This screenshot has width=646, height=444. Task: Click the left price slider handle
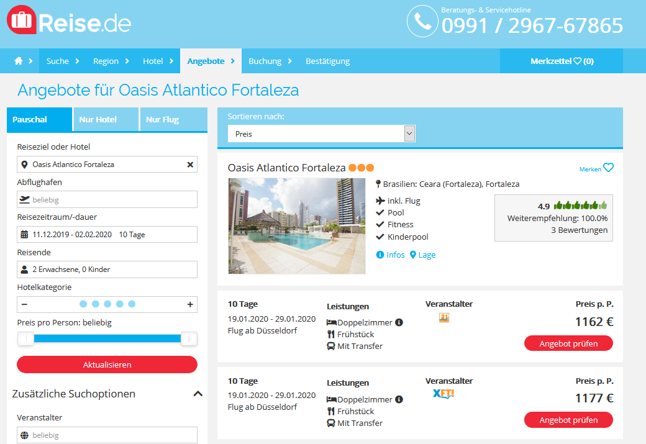(25, 338)
